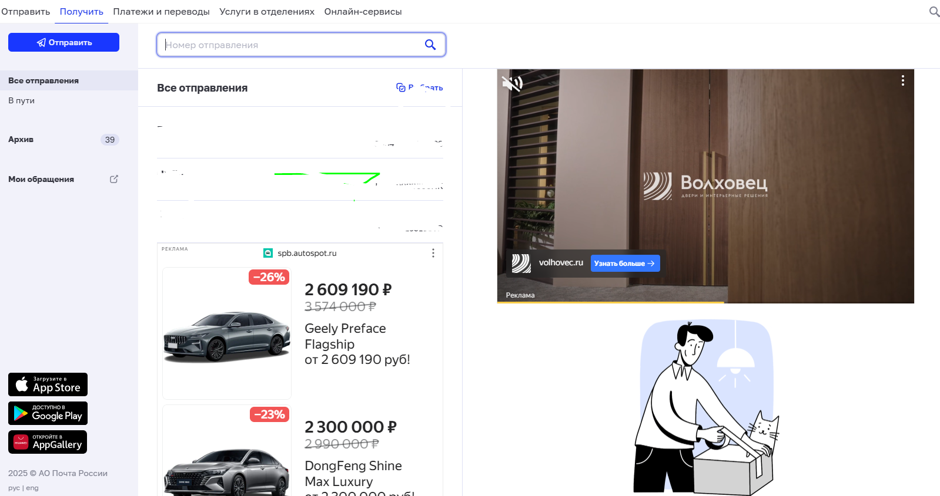
Task: Open the Huawei AppGallery badge
Action: 48,442
